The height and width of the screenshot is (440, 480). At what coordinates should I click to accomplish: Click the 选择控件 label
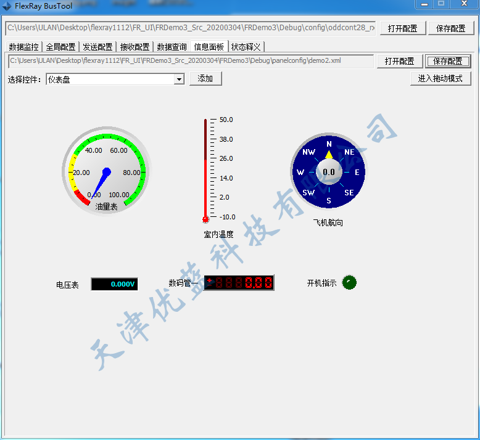coord(24,80)
